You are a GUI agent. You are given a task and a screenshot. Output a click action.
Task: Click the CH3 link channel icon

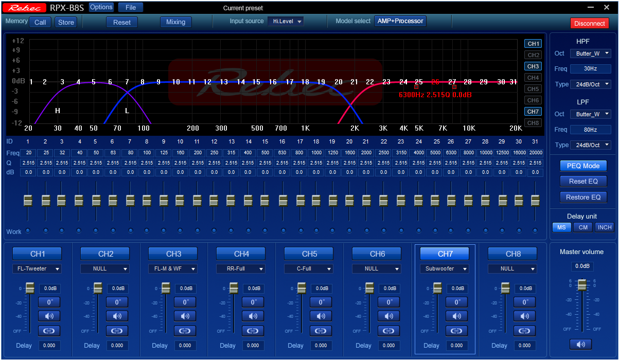(185, 331)
